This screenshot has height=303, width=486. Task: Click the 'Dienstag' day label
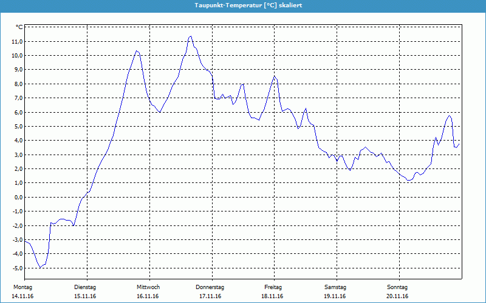click(x=85, y=287)
